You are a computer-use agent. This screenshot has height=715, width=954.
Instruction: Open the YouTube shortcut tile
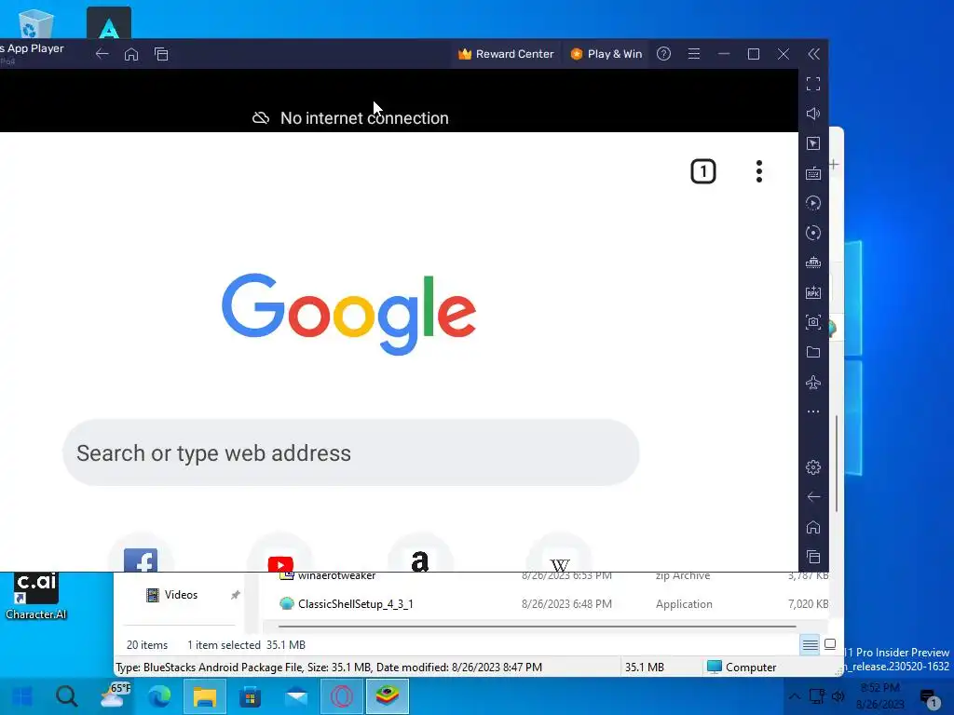point(280,555)
